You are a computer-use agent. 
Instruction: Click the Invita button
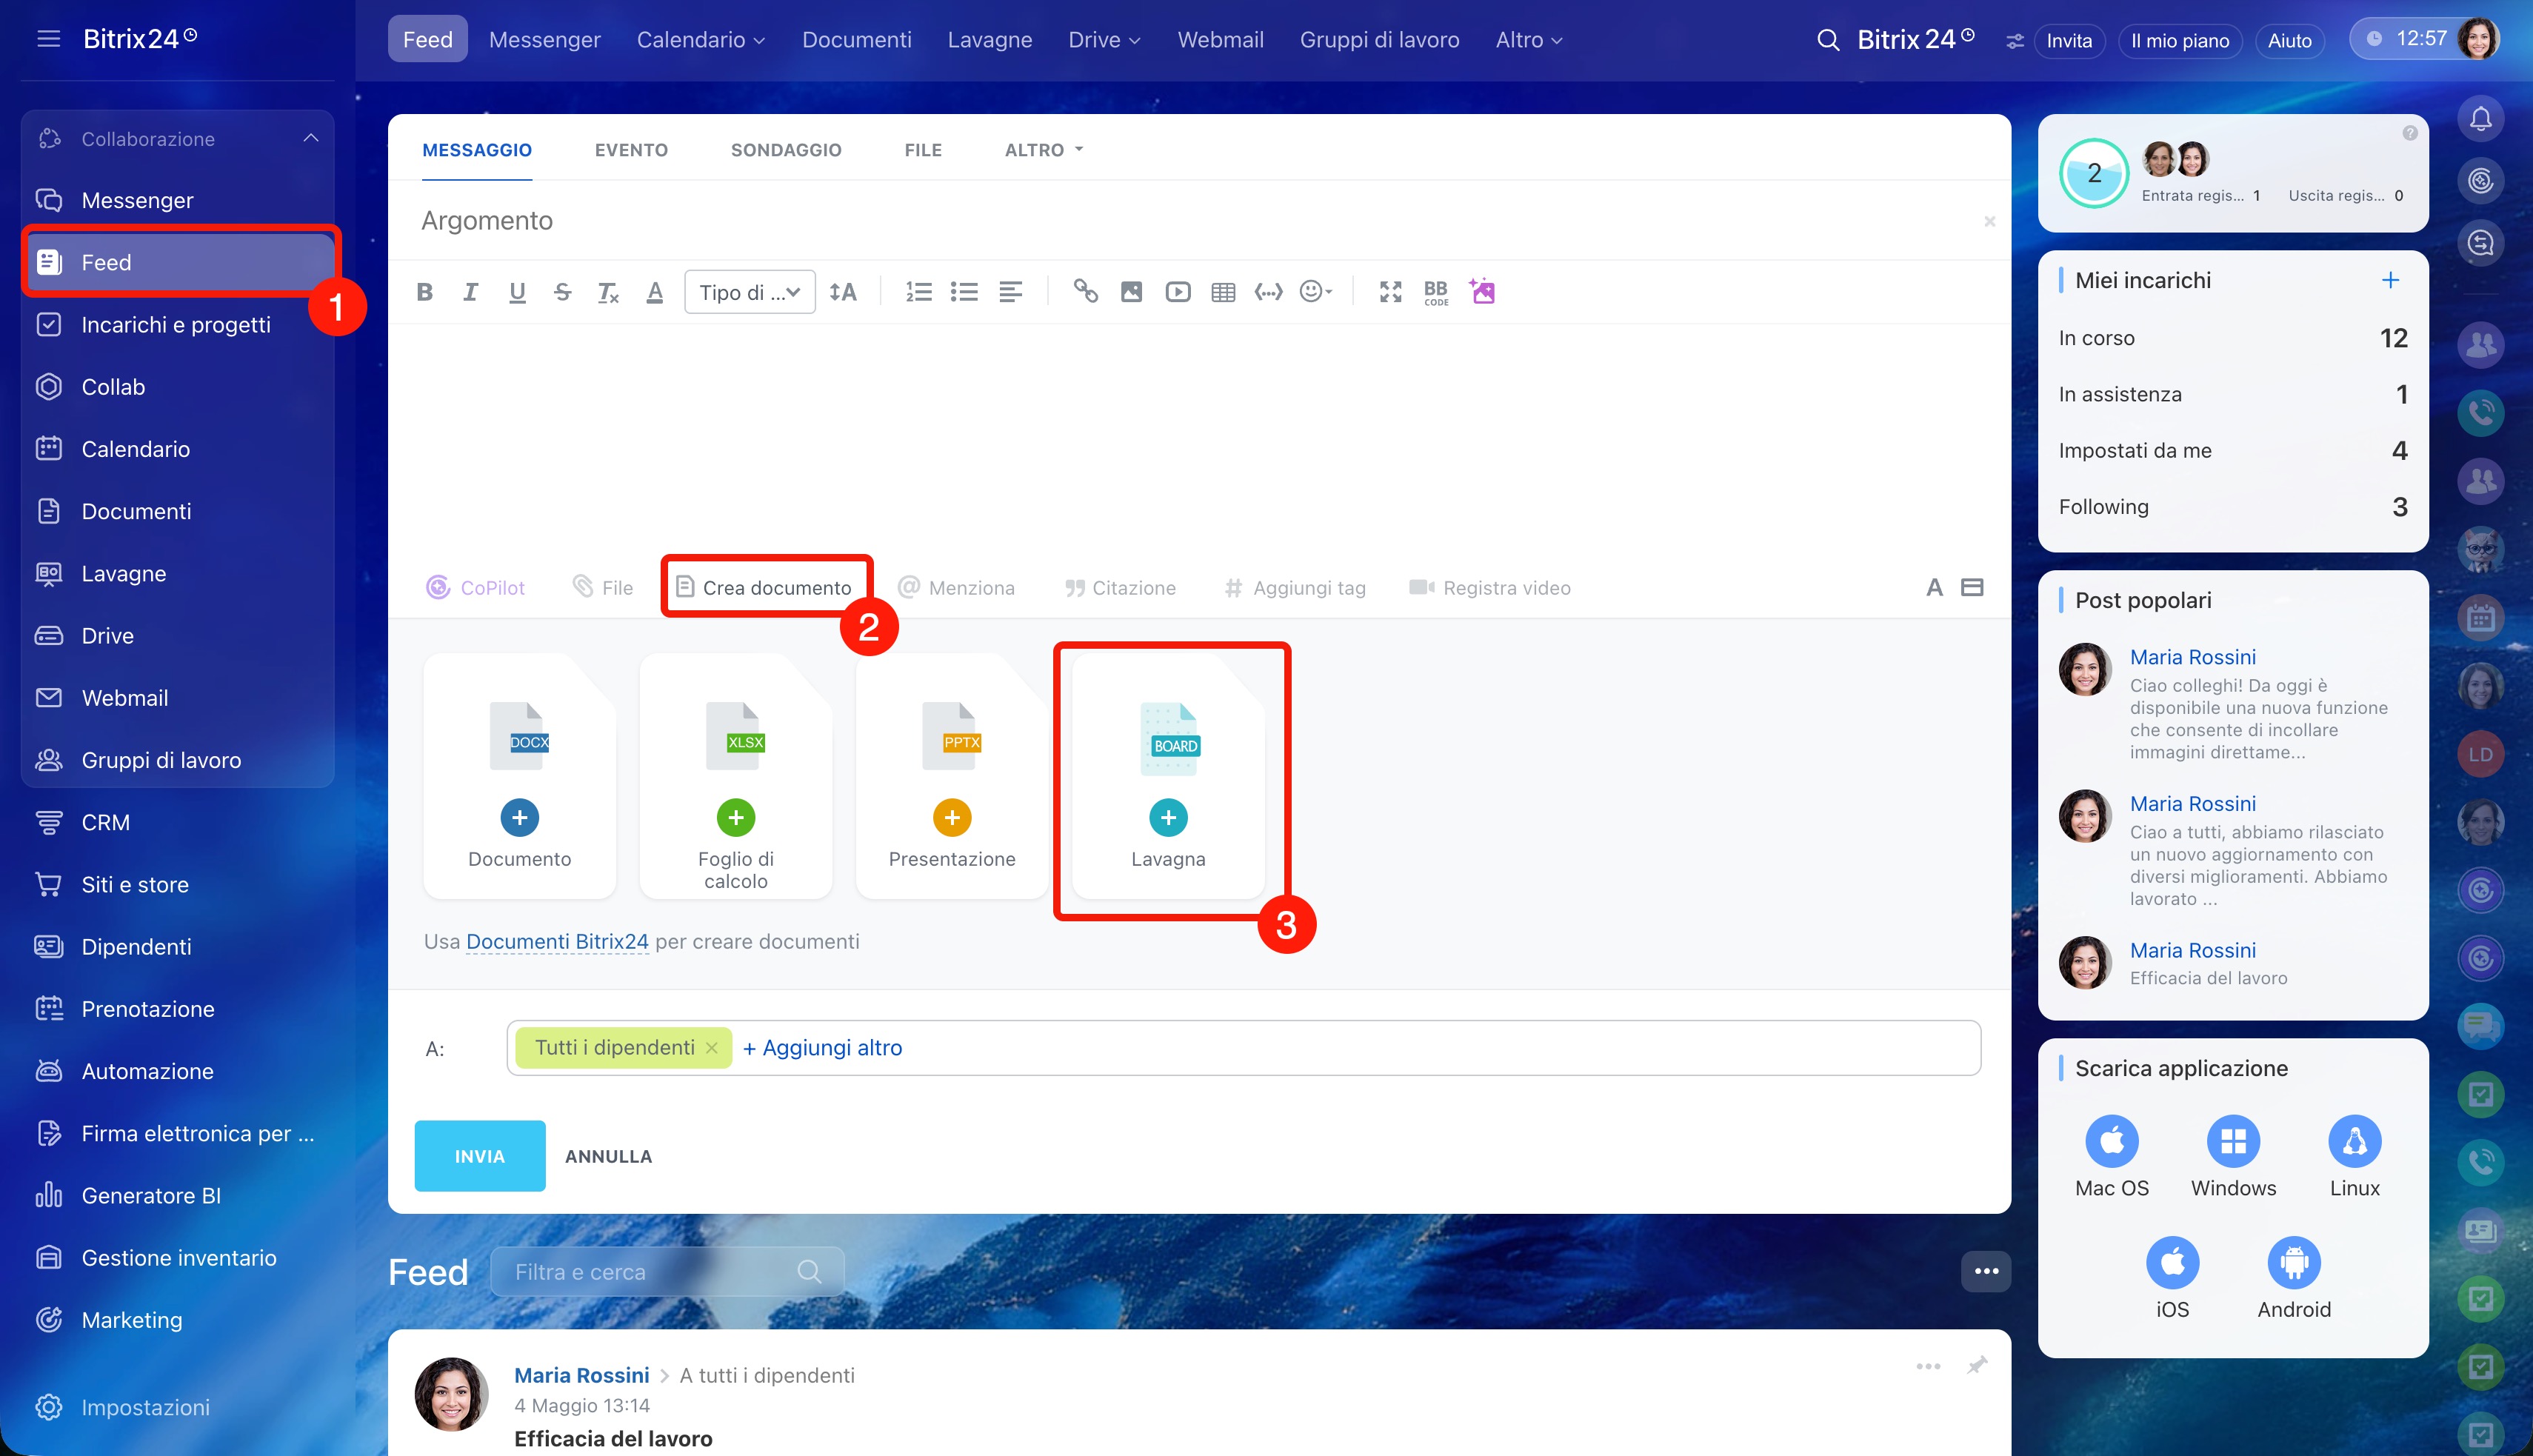2069,40
